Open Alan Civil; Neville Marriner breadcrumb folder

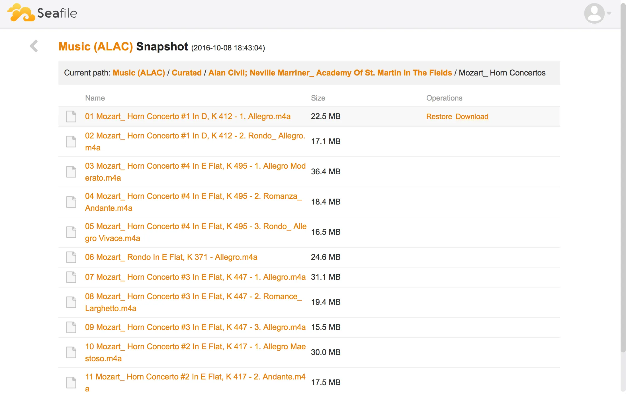[330, 73]
